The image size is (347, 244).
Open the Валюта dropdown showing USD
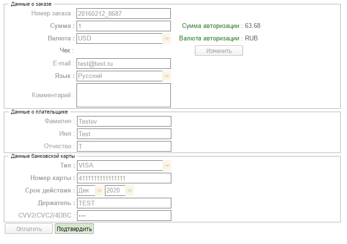(124, 39)
